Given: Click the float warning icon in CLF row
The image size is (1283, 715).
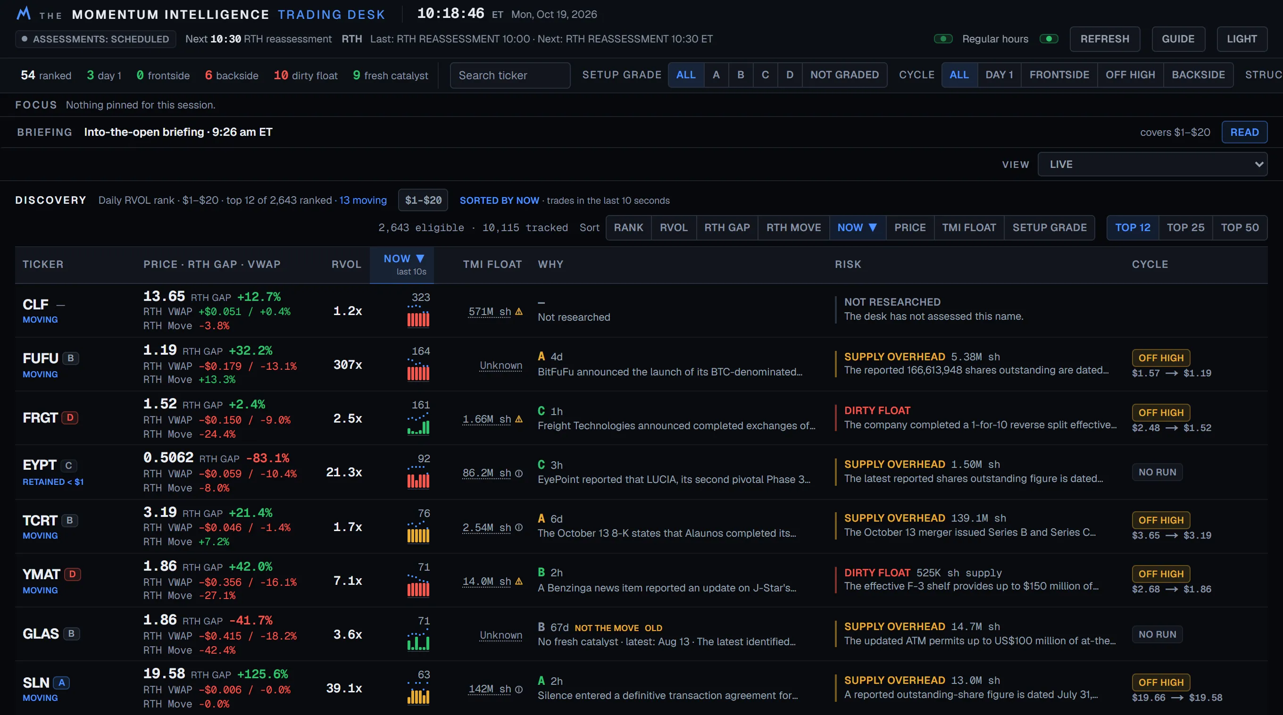Looking at the screenshot, I should click(x=518, y=312).
